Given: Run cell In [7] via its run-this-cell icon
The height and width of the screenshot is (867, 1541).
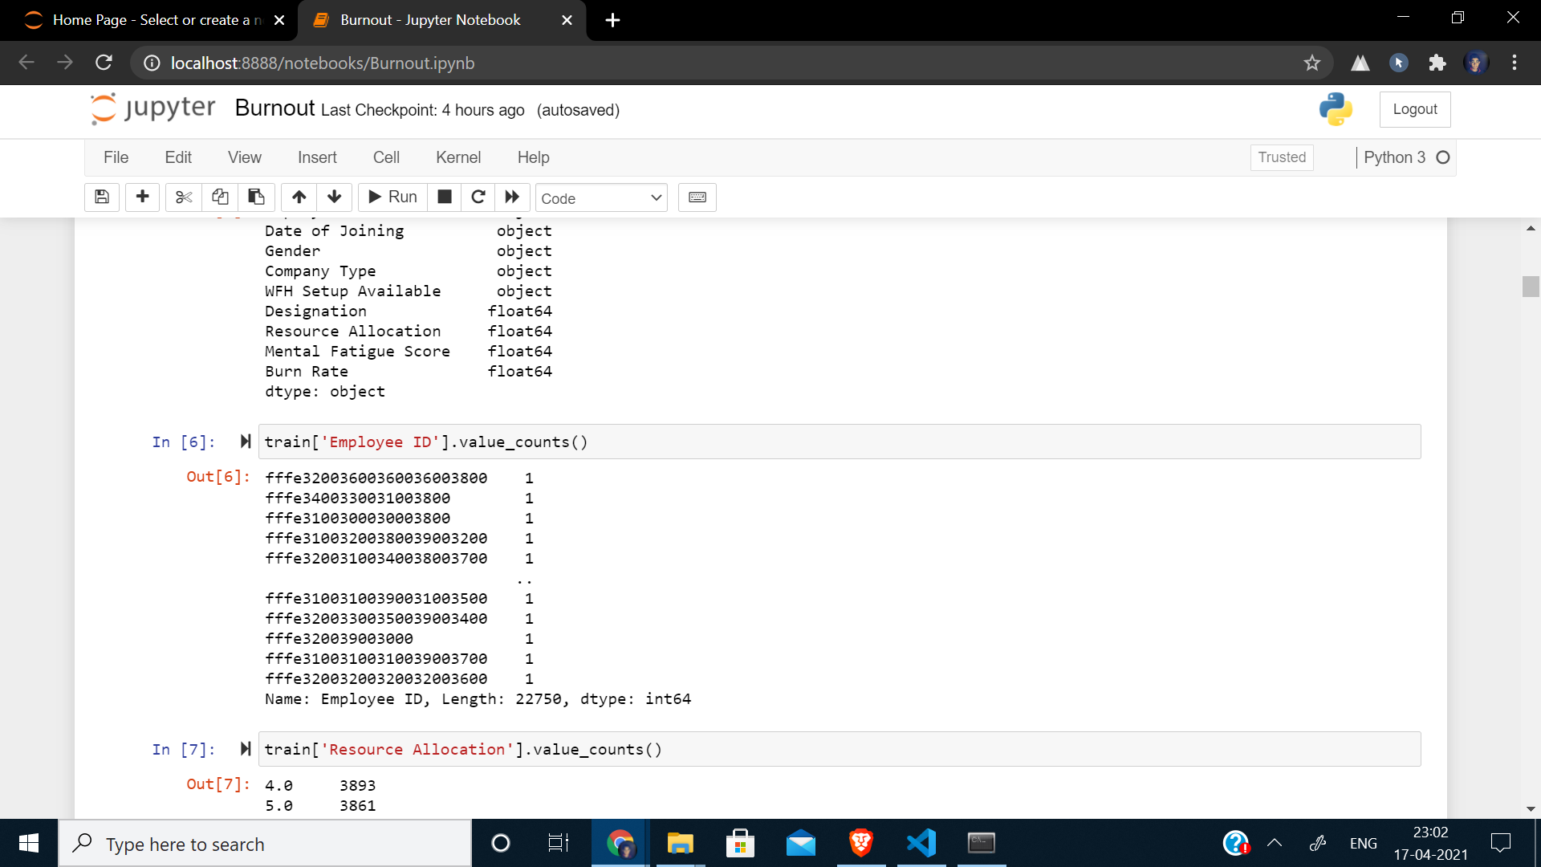Looking at the screenshot, I should point(246,749).
